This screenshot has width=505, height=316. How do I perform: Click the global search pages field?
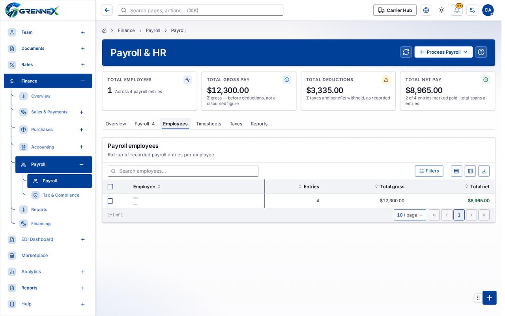pyautogui.click(x=200, y=10)
